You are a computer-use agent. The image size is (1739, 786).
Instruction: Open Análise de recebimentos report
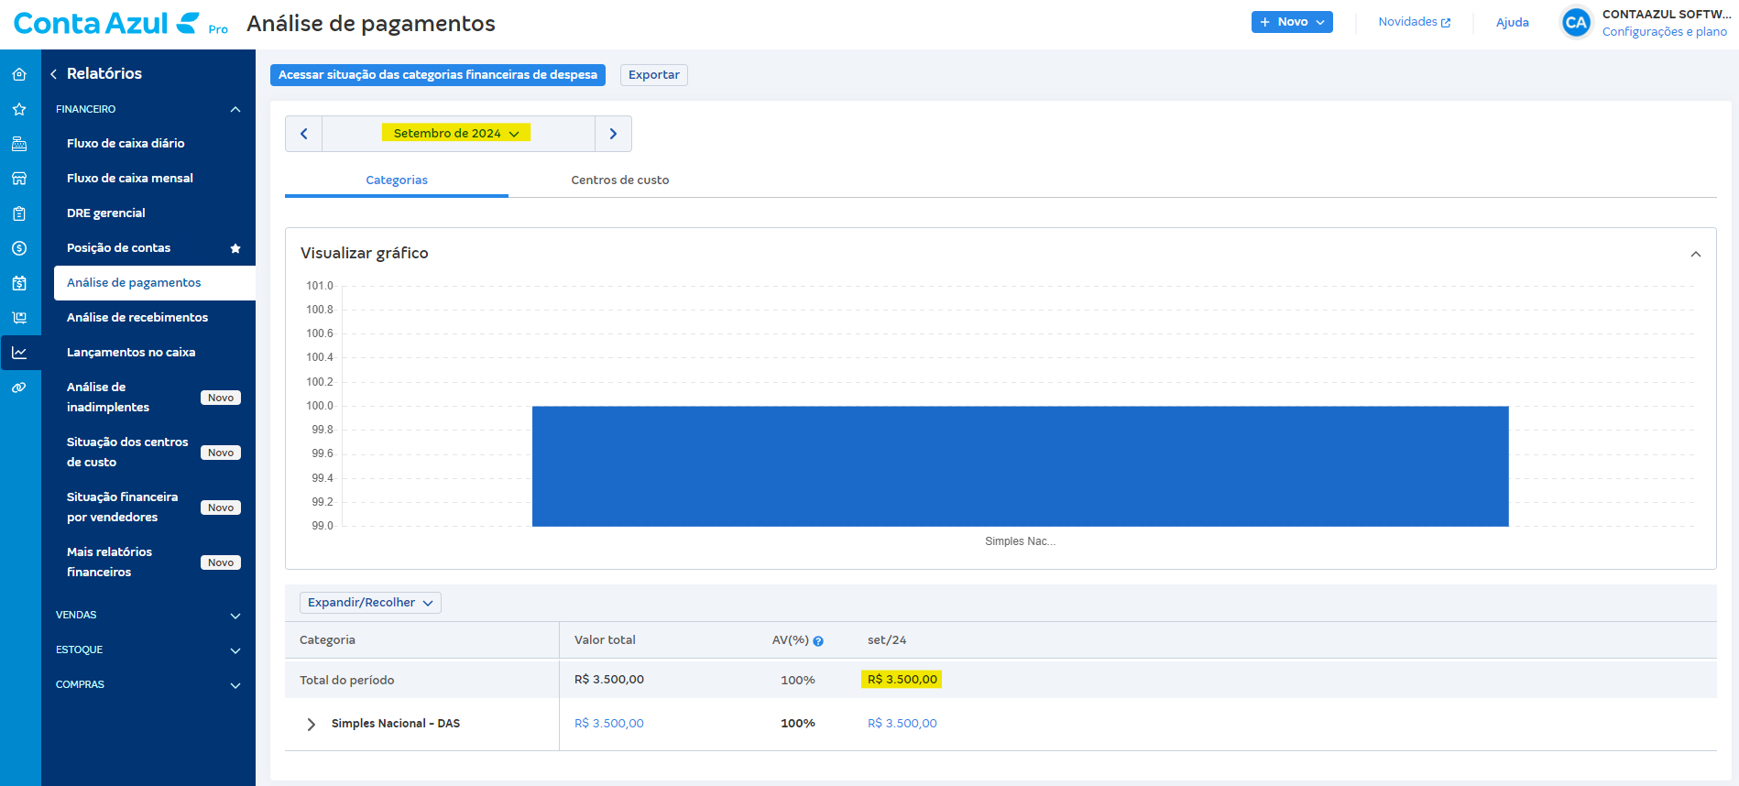pyautogui.click(x=137, y=318)
